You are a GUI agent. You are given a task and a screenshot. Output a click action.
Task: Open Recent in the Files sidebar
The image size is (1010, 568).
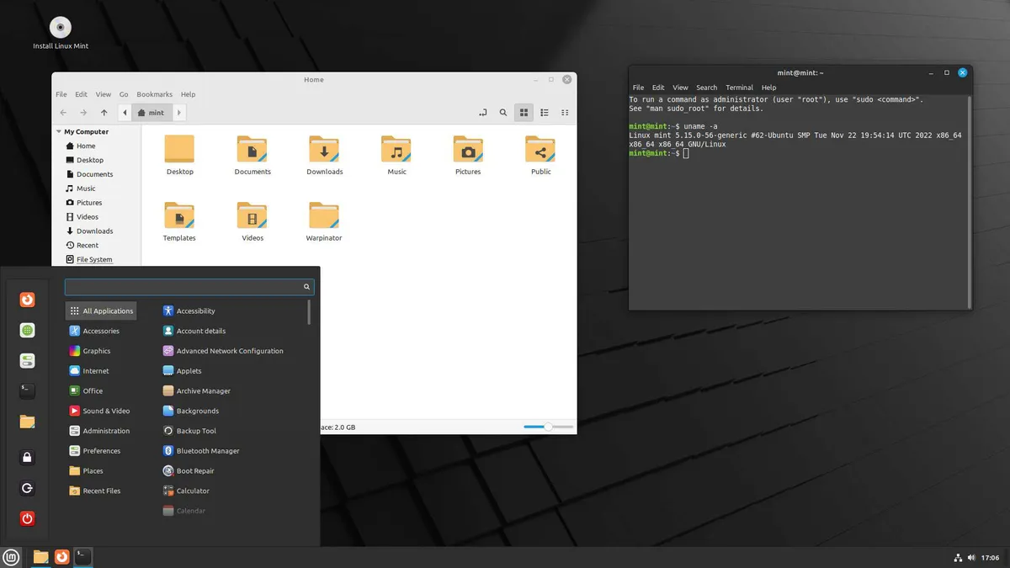[x=87, y=245]
